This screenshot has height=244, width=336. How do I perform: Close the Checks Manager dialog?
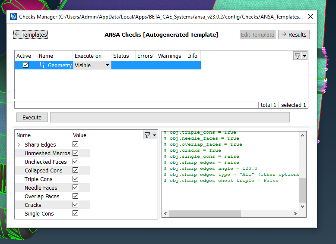click(310, 16)
